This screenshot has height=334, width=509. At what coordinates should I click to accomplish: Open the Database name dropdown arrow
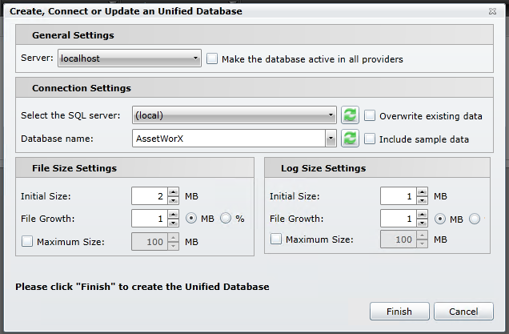pos(331,139)
